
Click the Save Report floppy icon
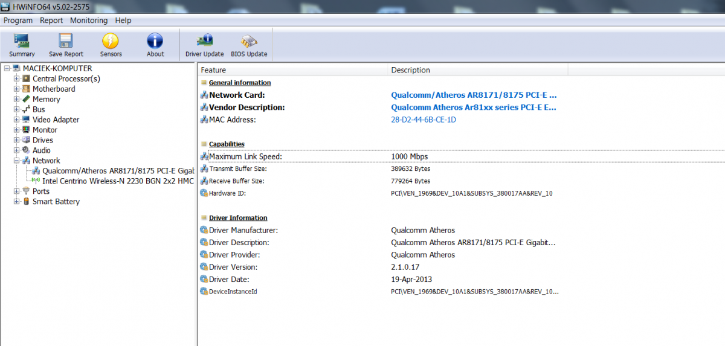[x=66, y=41]
